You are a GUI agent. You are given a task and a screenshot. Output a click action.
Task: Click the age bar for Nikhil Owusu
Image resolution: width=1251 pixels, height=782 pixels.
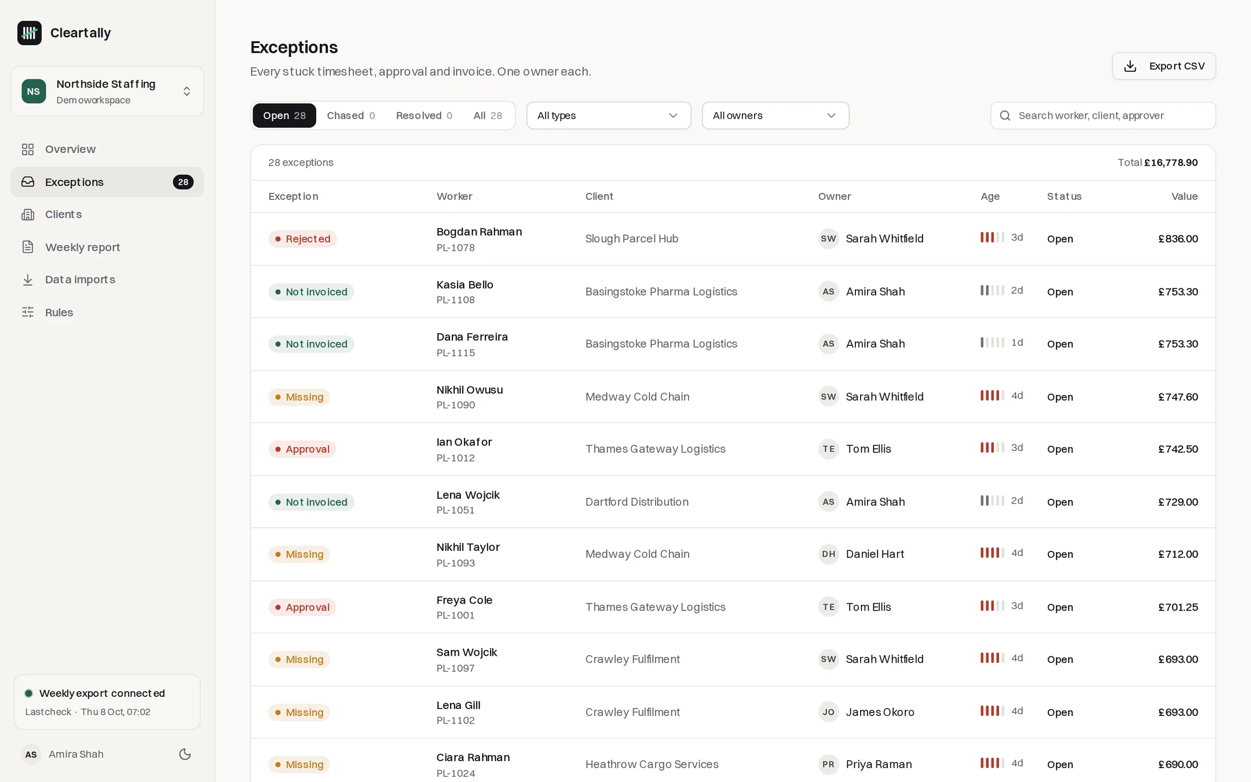(992, 396)
